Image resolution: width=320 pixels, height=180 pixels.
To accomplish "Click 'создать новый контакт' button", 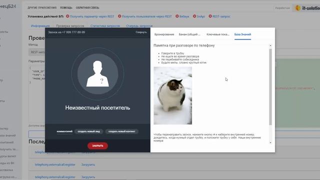I will [122, 131].
